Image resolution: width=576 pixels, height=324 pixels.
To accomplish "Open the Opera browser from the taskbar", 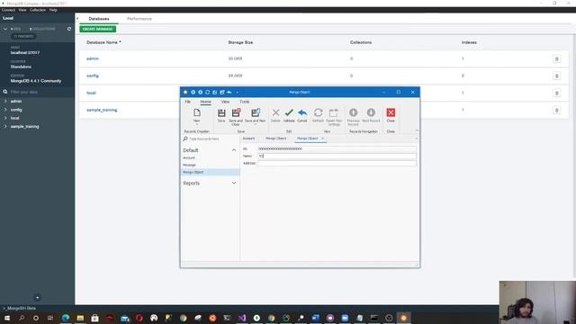I will click(139, 318).
